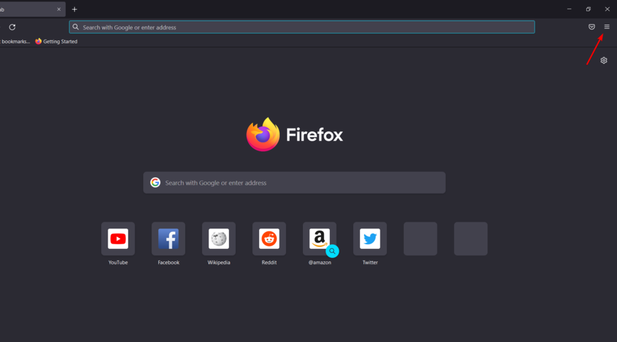Reload the current page
The image size is (617, 342).
click(x=12, y=27)
